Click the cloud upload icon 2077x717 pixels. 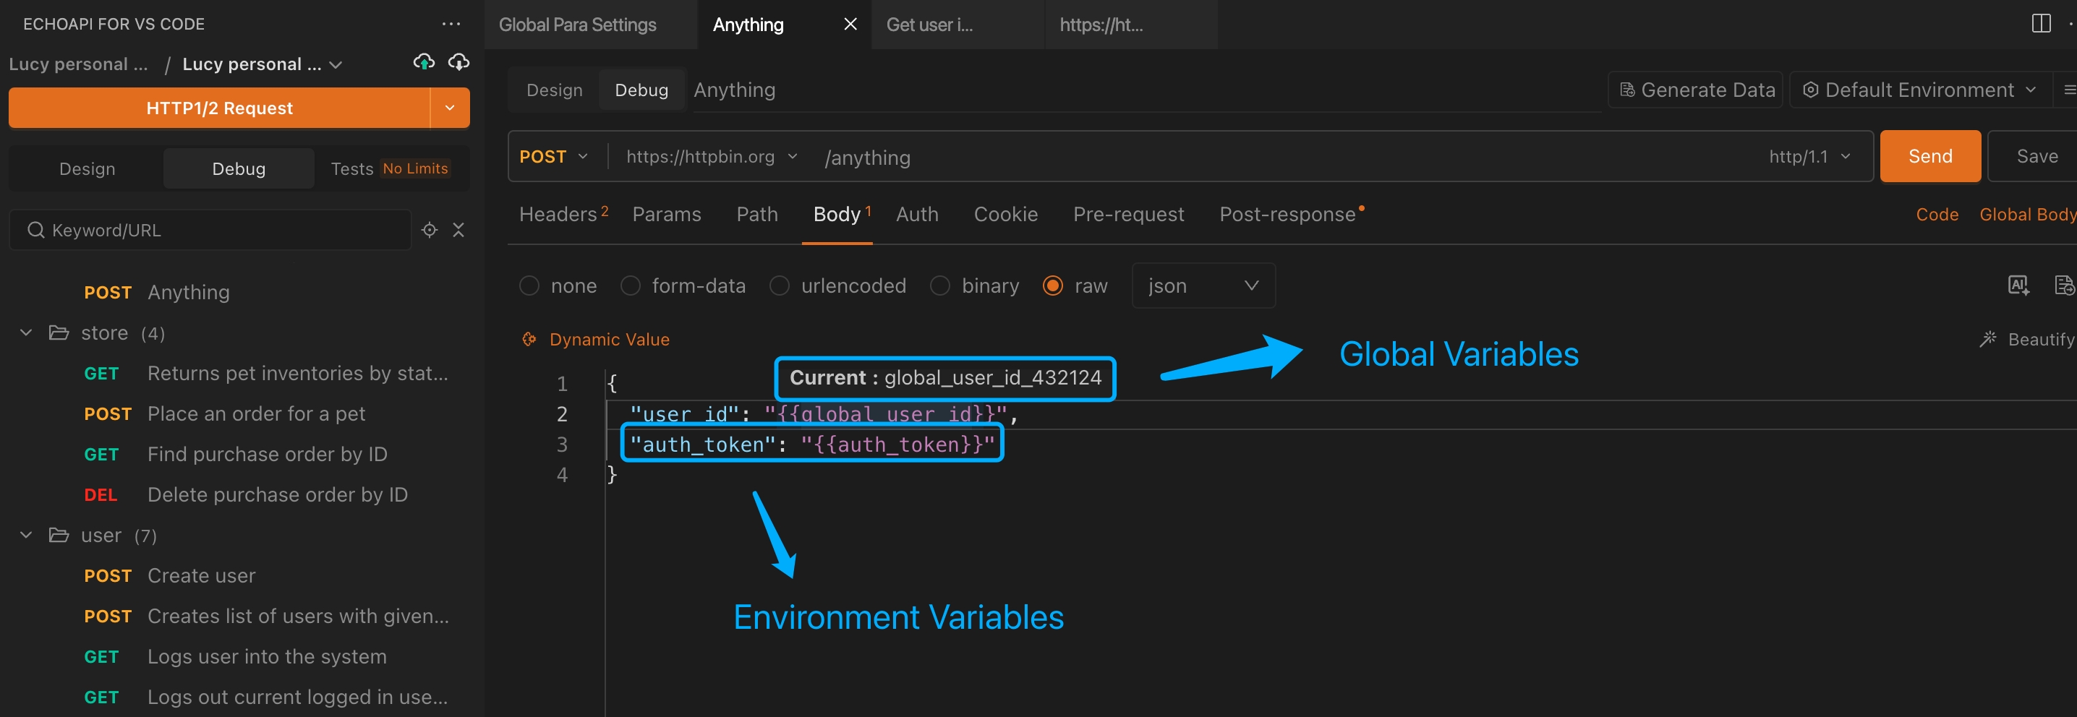(423, 62)
